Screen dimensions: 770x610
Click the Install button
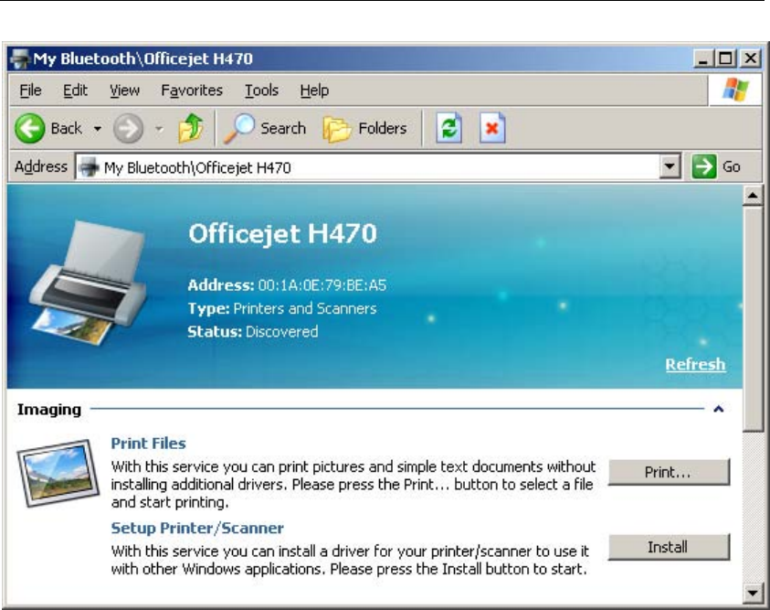[x=669, y=547]
